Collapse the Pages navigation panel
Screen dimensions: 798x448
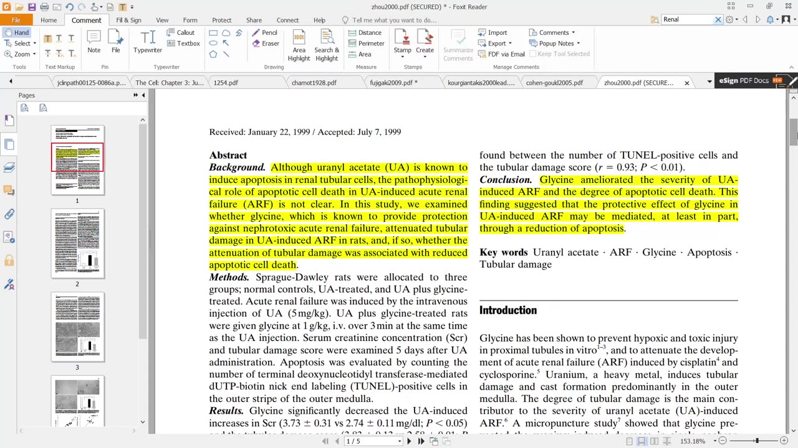(143, 95)
